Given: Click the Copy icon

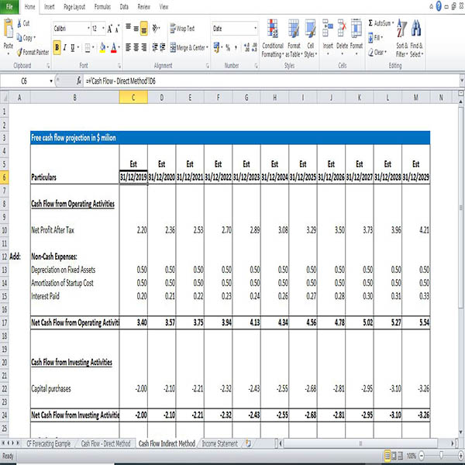Looking at the screenshot, I should tap(19, 38).
